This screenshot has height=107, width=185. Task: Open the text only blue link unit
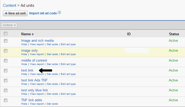[x=35, y=90]
